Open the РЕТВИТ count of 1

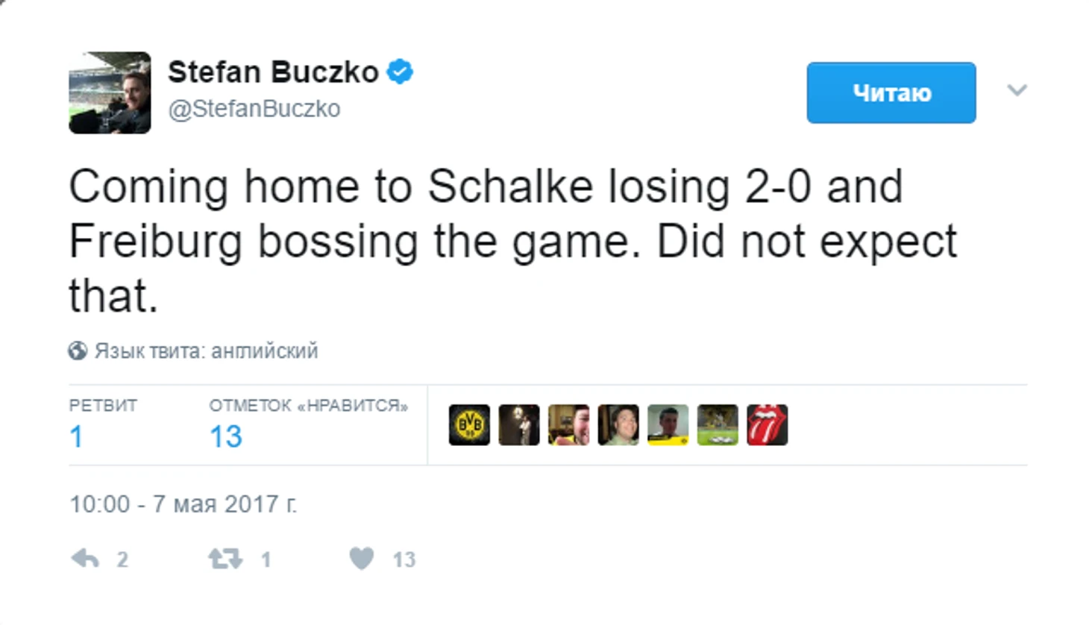(76, 436)
